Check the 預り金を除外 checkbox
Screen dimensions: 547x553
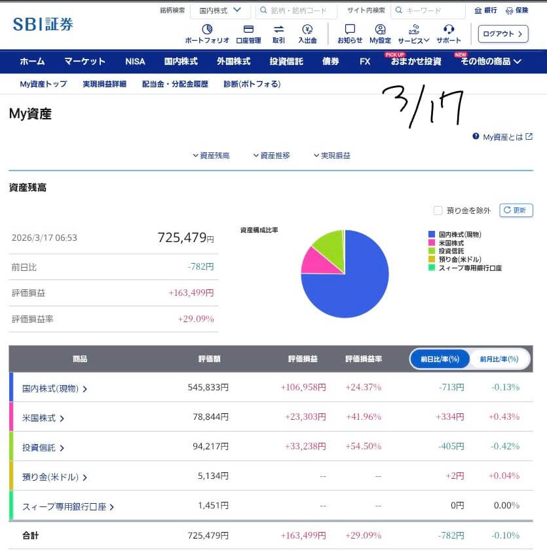point(438,211)
